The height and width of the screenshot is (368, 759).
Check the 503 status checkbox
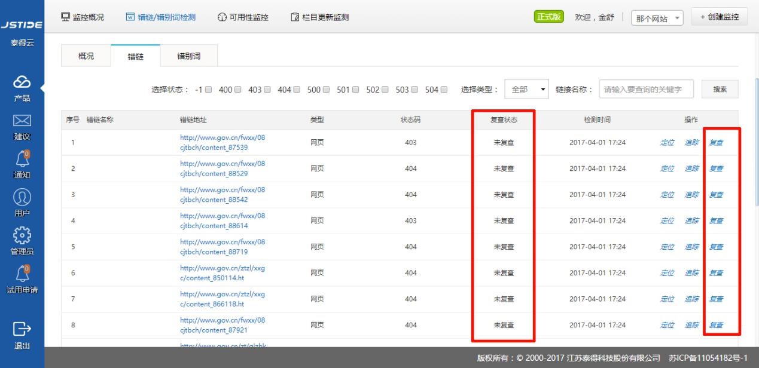414,90
